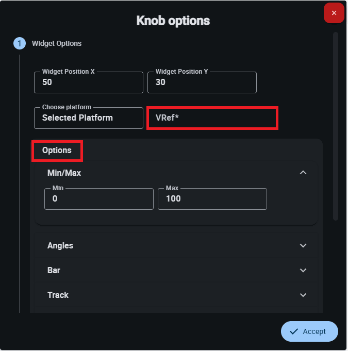
Task: Click the step 1 circle indicator
Action: click(x=20, y=43)
